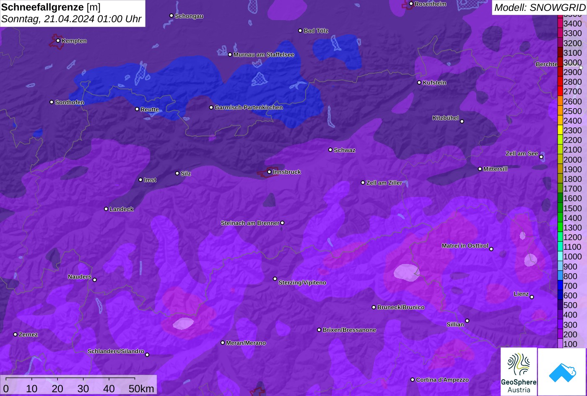
Task: Pick the 1600 m dark green legend swatch
Action: 560,198
